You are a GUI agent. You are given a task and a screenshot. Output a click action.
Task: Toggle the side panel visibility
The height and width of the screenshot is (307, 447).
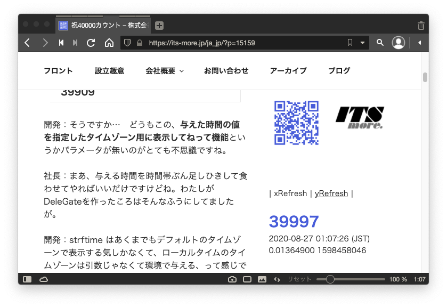[28, 279]
